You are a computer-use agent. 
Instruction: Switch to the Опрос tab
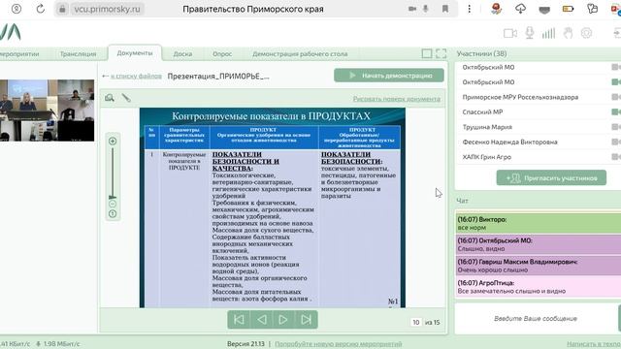pyautogui.click(x=222, y=54)
